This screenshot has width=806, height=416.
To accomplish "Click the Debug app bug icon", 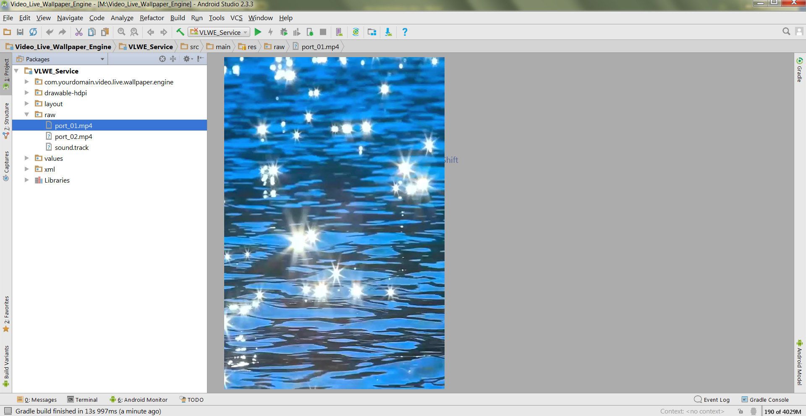I will pyautogui.click(x=284, y=32).
